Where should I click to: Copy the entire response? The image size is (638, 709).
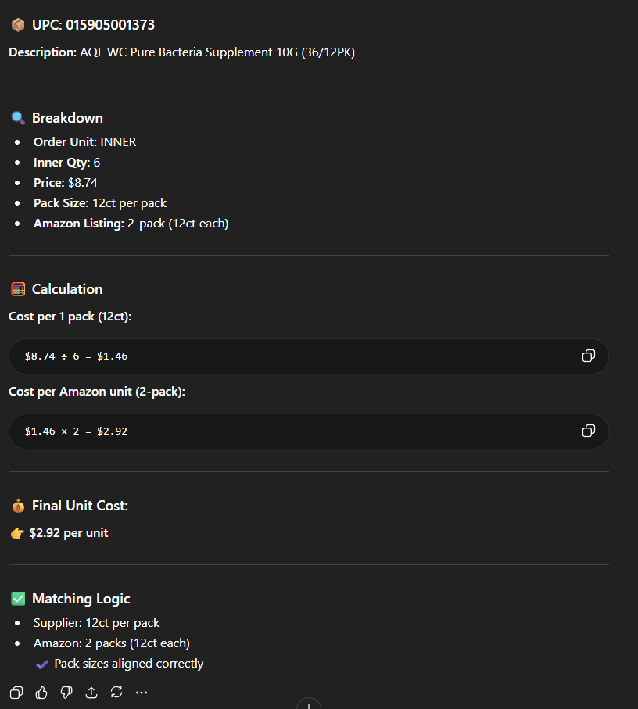16,692
